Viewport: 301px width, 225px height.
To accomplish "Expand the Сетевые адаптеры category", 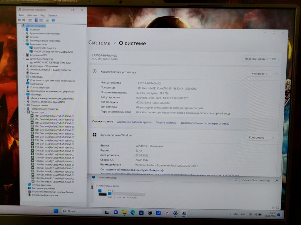I will [26, 185].
